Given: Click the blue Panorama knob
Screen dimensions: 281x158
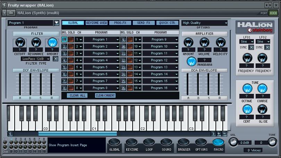Looking at the screenshot, I should (191, 61).
